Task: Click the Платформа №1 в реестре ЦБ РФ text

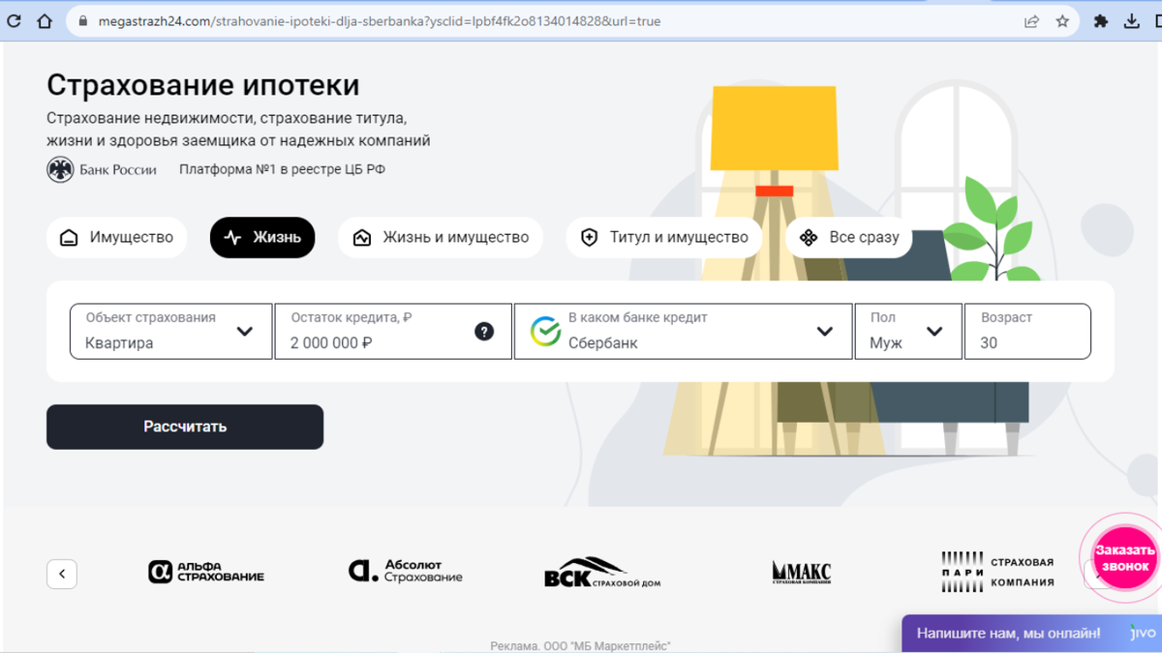Action: coord(282,169)
